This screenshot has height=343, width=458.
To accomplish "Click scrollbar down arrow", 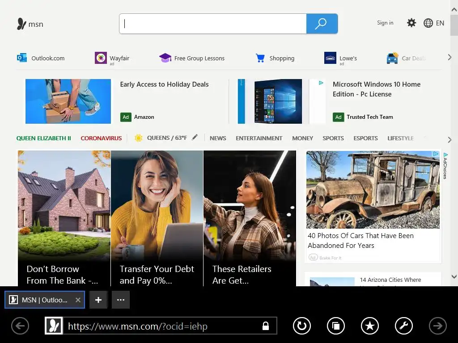I will [x=454, y=276].
